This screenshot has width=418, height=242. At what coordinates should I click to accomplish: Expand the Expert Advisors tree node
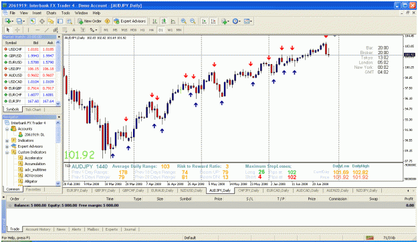7,146
